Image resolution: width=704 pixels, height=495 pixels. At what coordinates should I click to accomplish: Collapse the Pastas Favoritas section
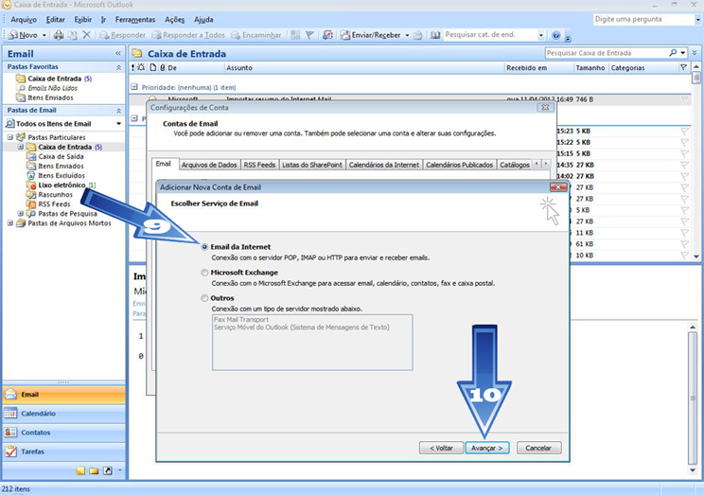[118, 67]
